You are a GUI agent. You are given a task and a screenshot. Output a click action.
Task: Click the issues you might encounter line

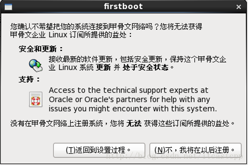(133, 109)
